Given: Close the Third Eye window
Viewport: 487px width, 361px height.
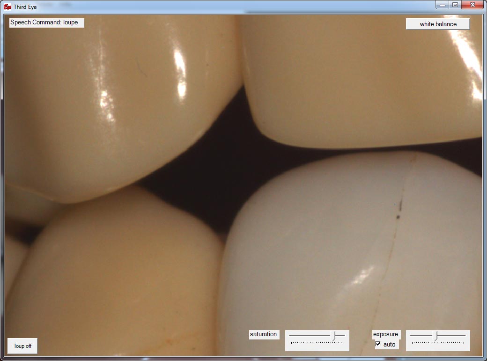Looking at the screenshot, I should click(472, 5).
